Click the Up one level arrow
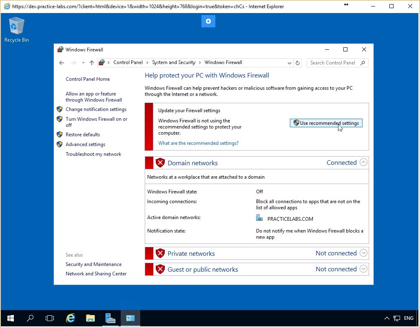Image resolution: width=420 pixels, height=328 pixels. 92,63
